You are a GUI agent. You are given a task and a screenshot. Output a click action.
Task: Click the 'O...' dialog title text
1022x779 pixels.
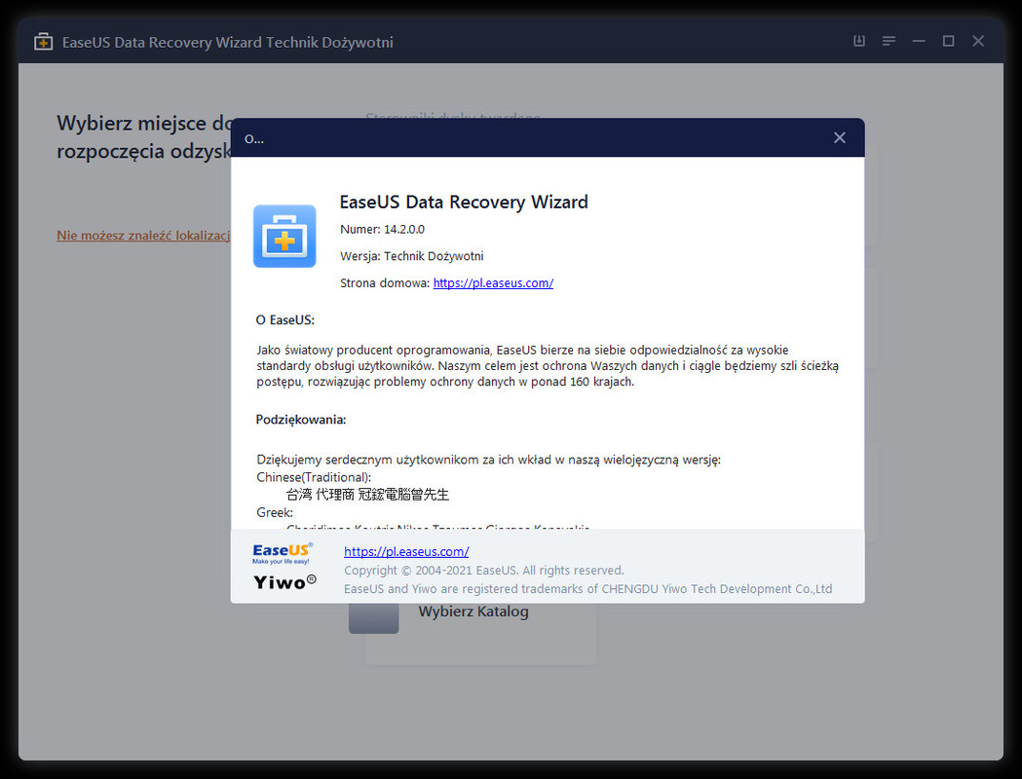point(253,138)
